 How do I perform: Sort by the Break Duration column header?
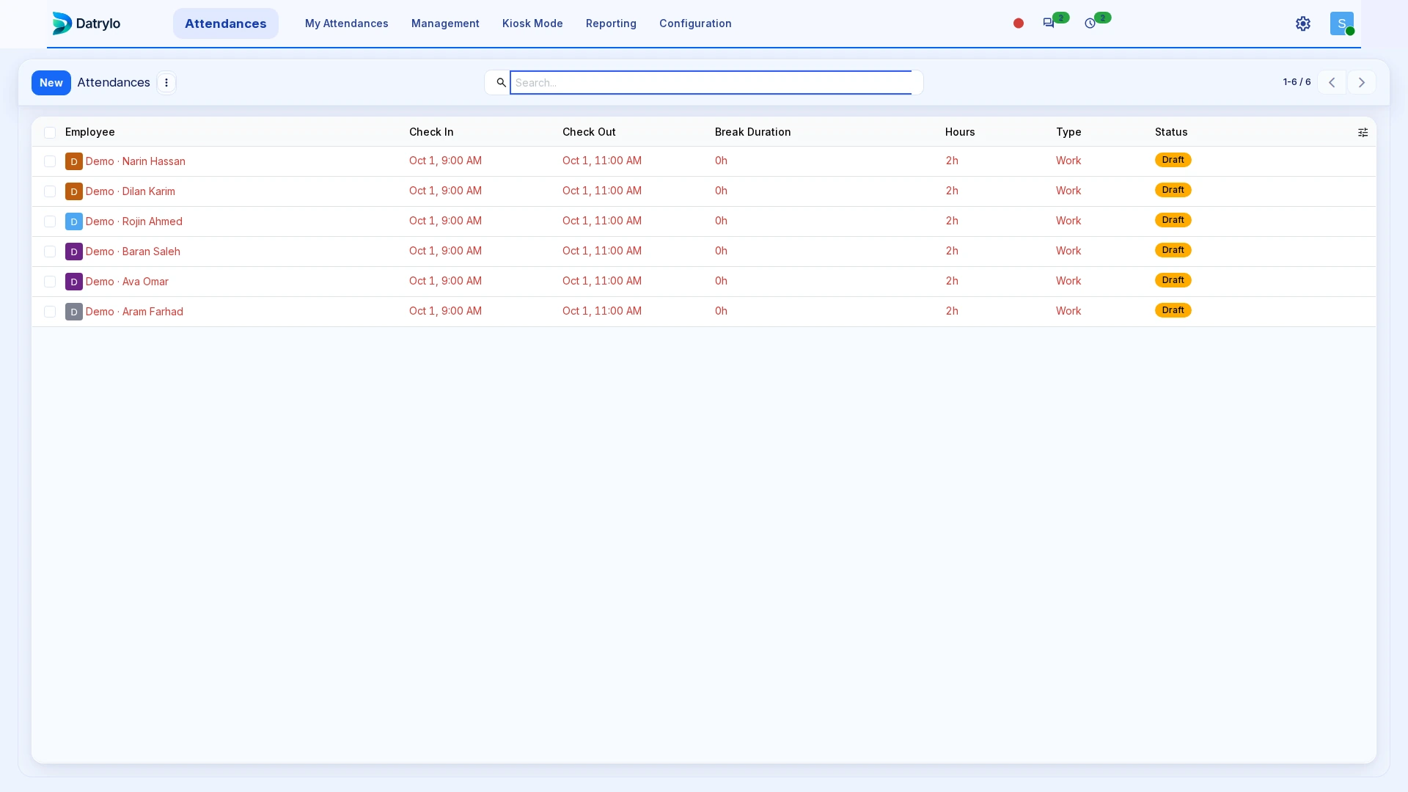point(753,132)
